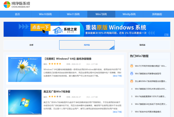Click the star rating of 真正无广告Win7纯净版
The image size is (174, 117).
pyautogui.click(x=55, y=97)
